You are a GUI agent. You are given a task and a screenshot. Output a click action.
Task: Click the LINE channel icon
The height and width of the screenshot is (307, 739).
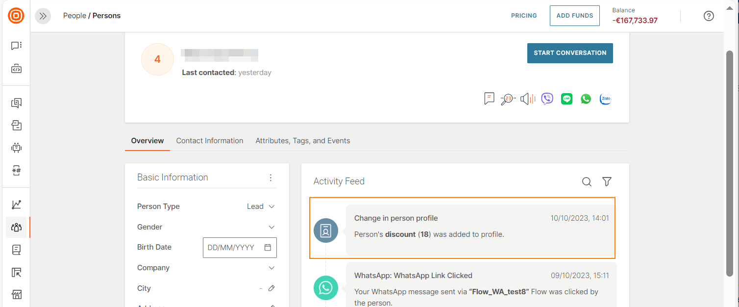coord(567,99)
